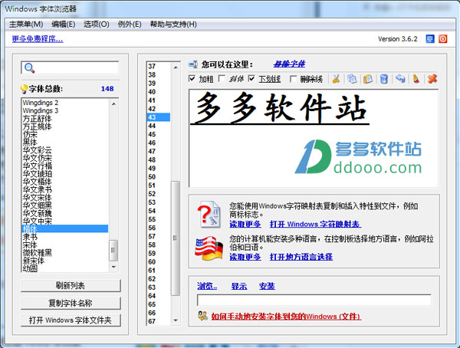The width and height of the screenshot is (460, 348).
Task: Click size list scrollbar down arrow
Action: click(x=176, y=320)
